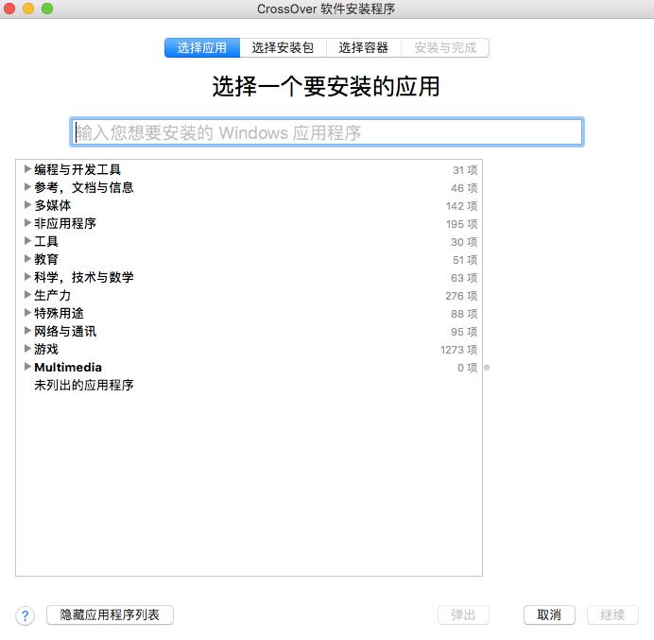Open the 安装与完成 tab
This screenshot has width=654, height=640.
click(445, 47)
